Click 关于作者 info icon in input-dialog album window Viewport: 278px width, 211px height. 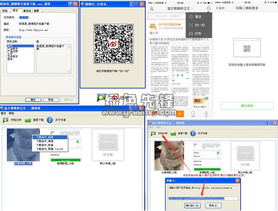(193, 133)
